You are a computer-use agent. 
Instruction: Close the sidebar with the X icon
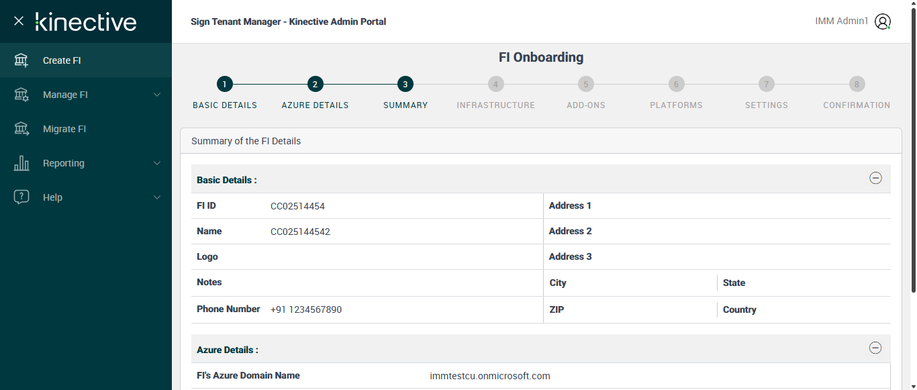tap(19, 21)
